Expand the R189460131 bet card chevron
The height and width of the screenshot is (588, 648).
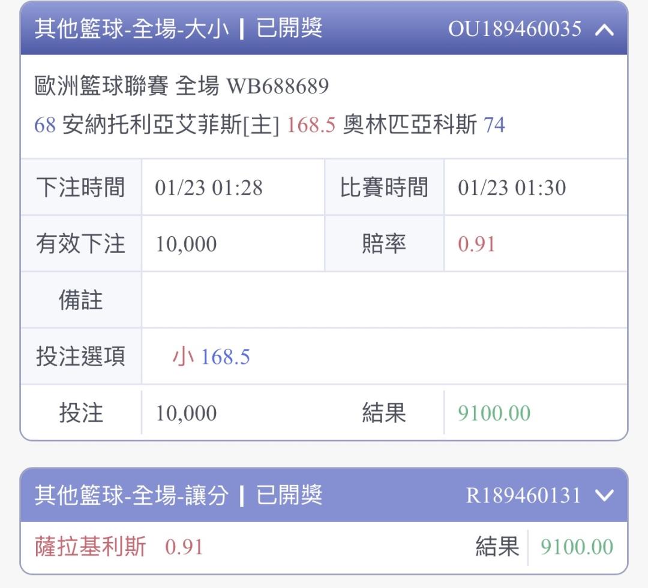(604, 496)
